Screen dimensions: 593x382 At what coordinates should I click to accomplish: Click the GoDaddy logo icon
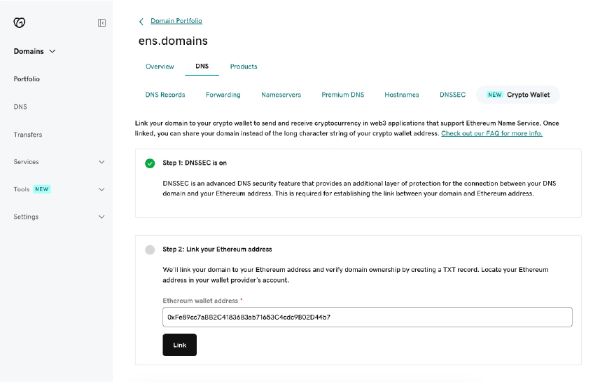point(20,22)
